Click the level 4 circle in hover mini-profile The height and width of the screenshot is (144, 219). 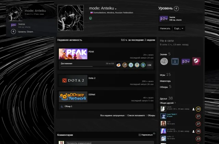13,32
